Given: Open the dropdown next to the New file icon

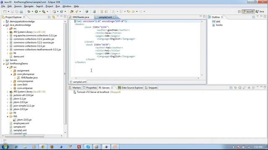Looking at the screenshot, I should (x=8, y=12).
